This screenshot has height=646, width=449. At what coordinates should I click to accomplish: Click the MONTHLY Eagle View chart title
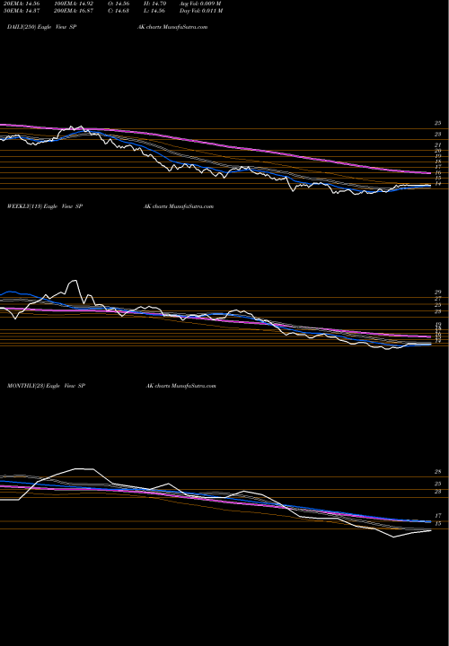pyautogui.click(x=46, y=386)
